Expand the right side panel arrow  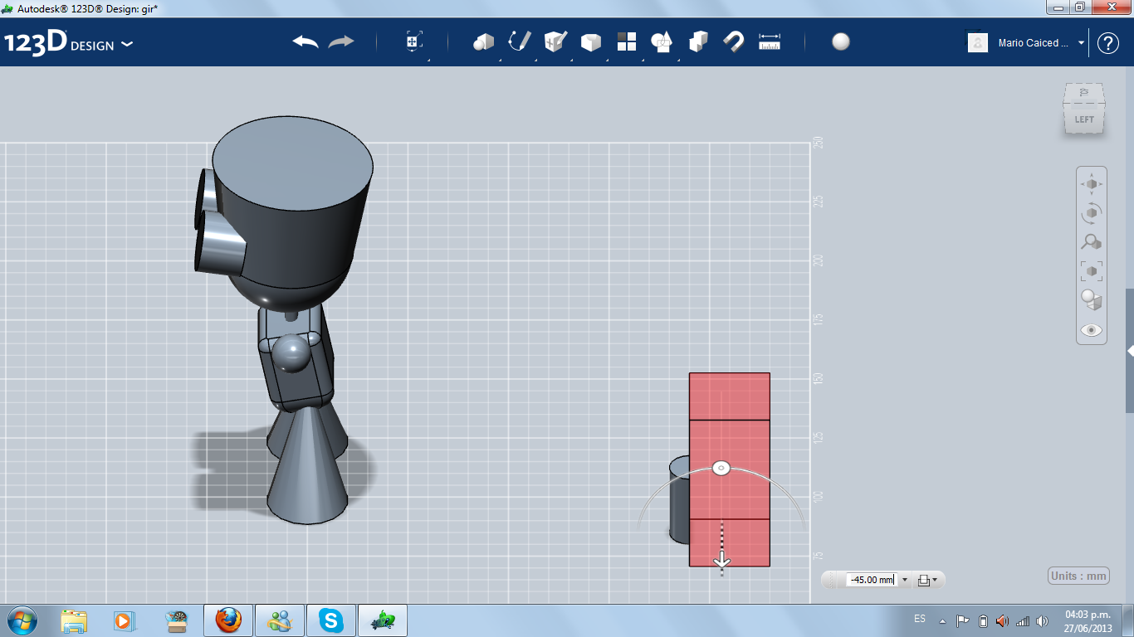[x=1130, y=351]
